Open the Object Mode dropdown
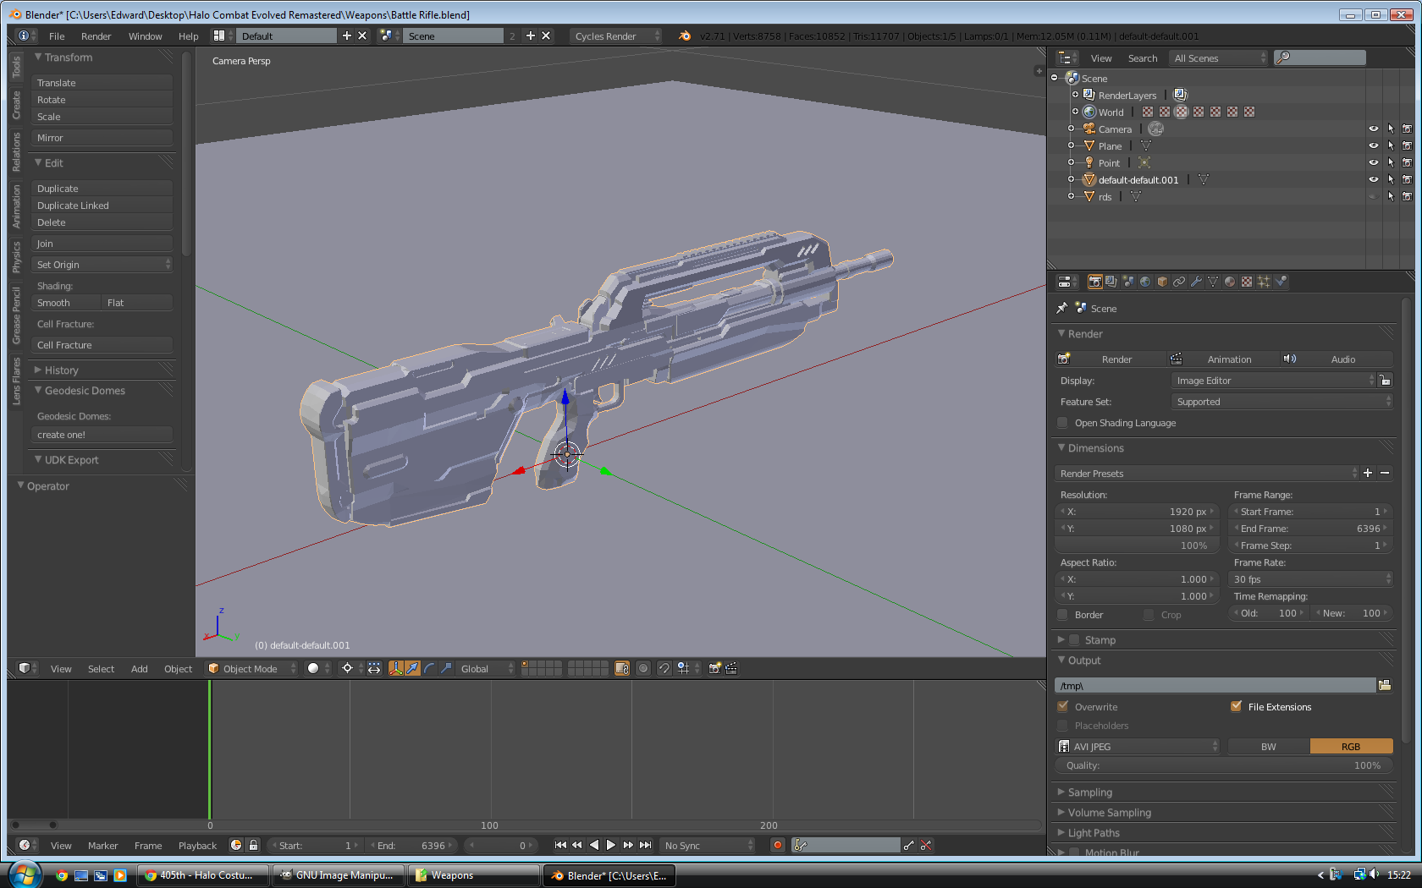 [251, 668]
